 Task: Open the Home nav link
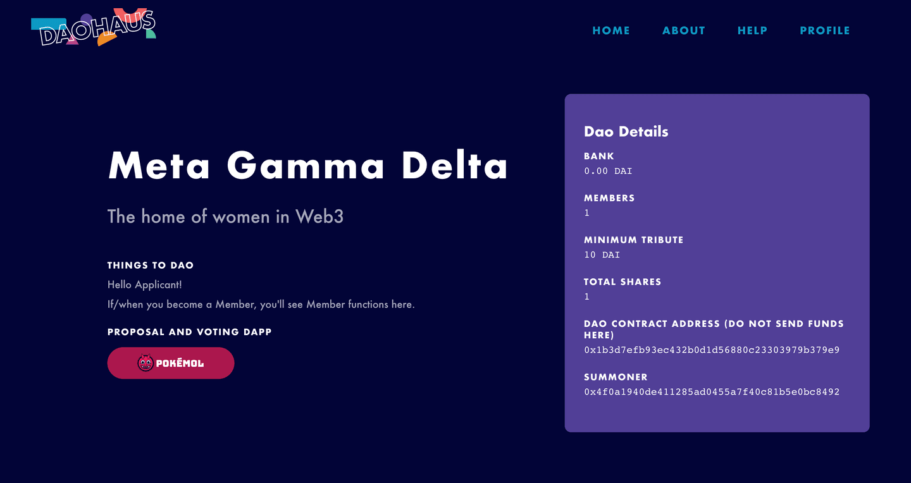click(x=611, y=30)
